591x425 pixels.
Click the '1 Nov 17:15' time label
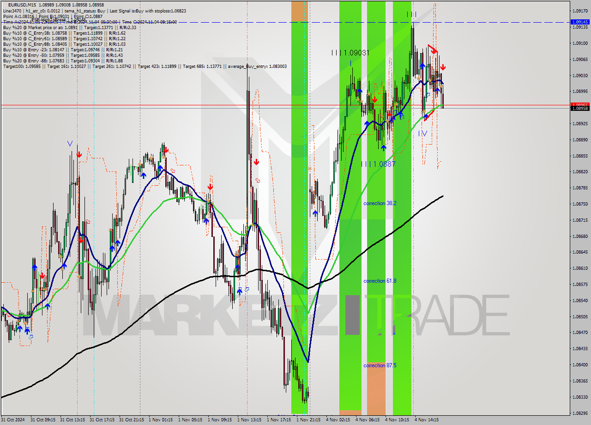pos(279,420)
